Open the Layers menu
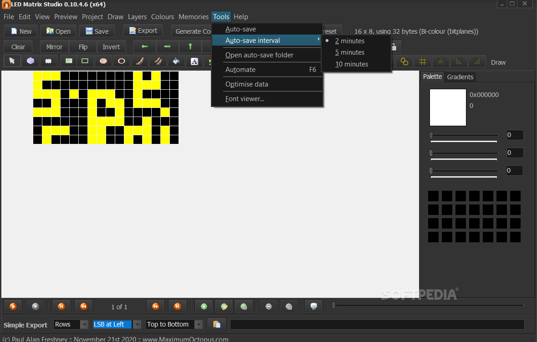This screenshot has height=342, width=537. 137,17
